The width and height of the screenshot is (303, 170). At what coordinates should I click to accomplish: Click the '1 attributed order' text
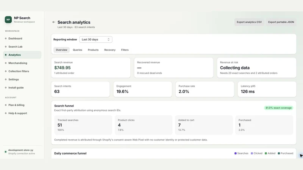pyautogui.click(x=64, y=73)
